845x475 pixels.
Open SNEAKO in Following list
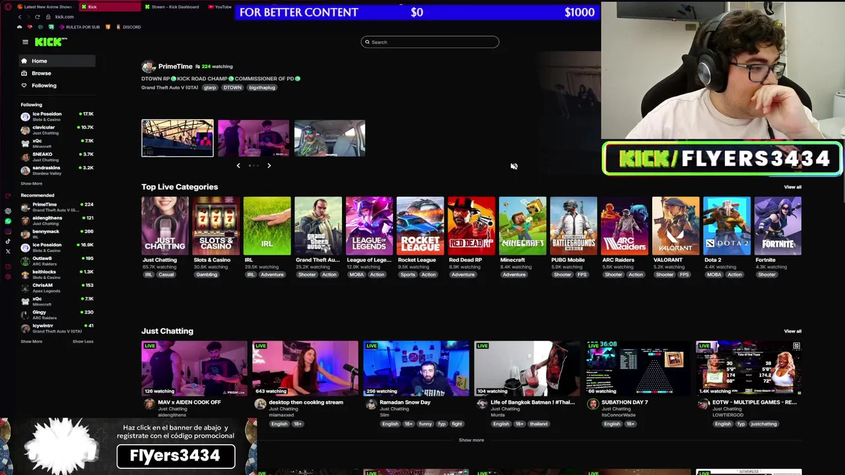57,157
